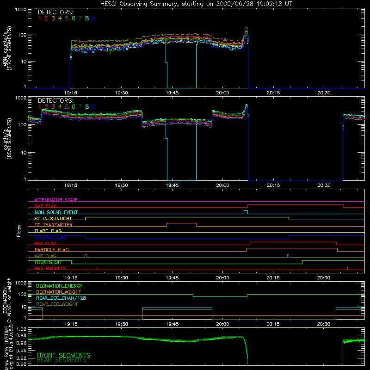Image resolution: width=370 pixels, height=370 pixels.
Task: Select detector 3 in the front segments legend
Action: [x=53, y=18]
